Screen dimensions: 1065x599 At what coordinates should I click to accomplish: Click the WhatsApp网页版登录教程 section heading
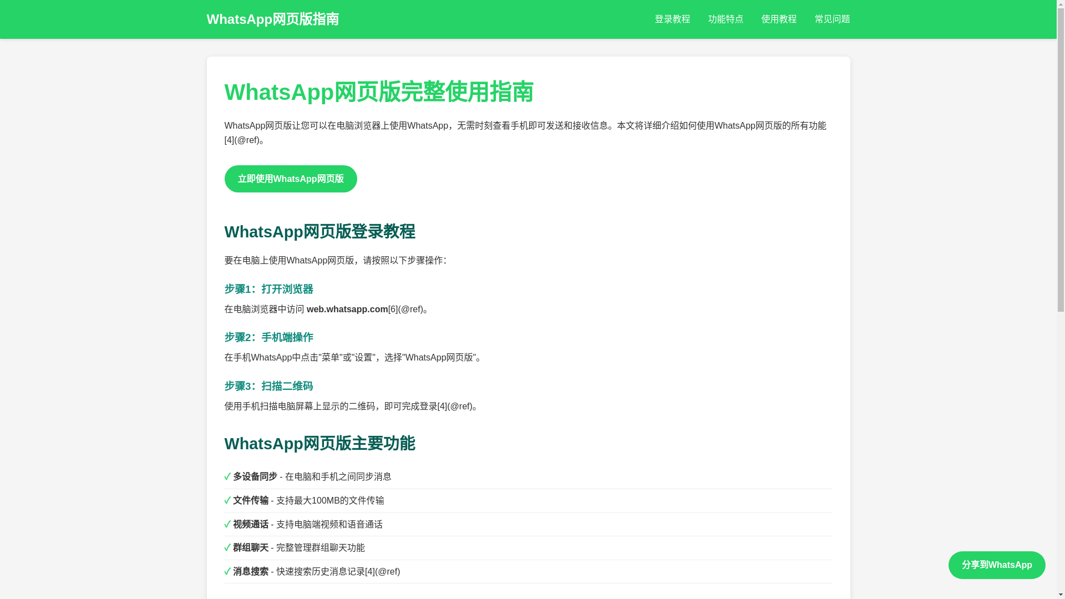[x=319, y=232]
